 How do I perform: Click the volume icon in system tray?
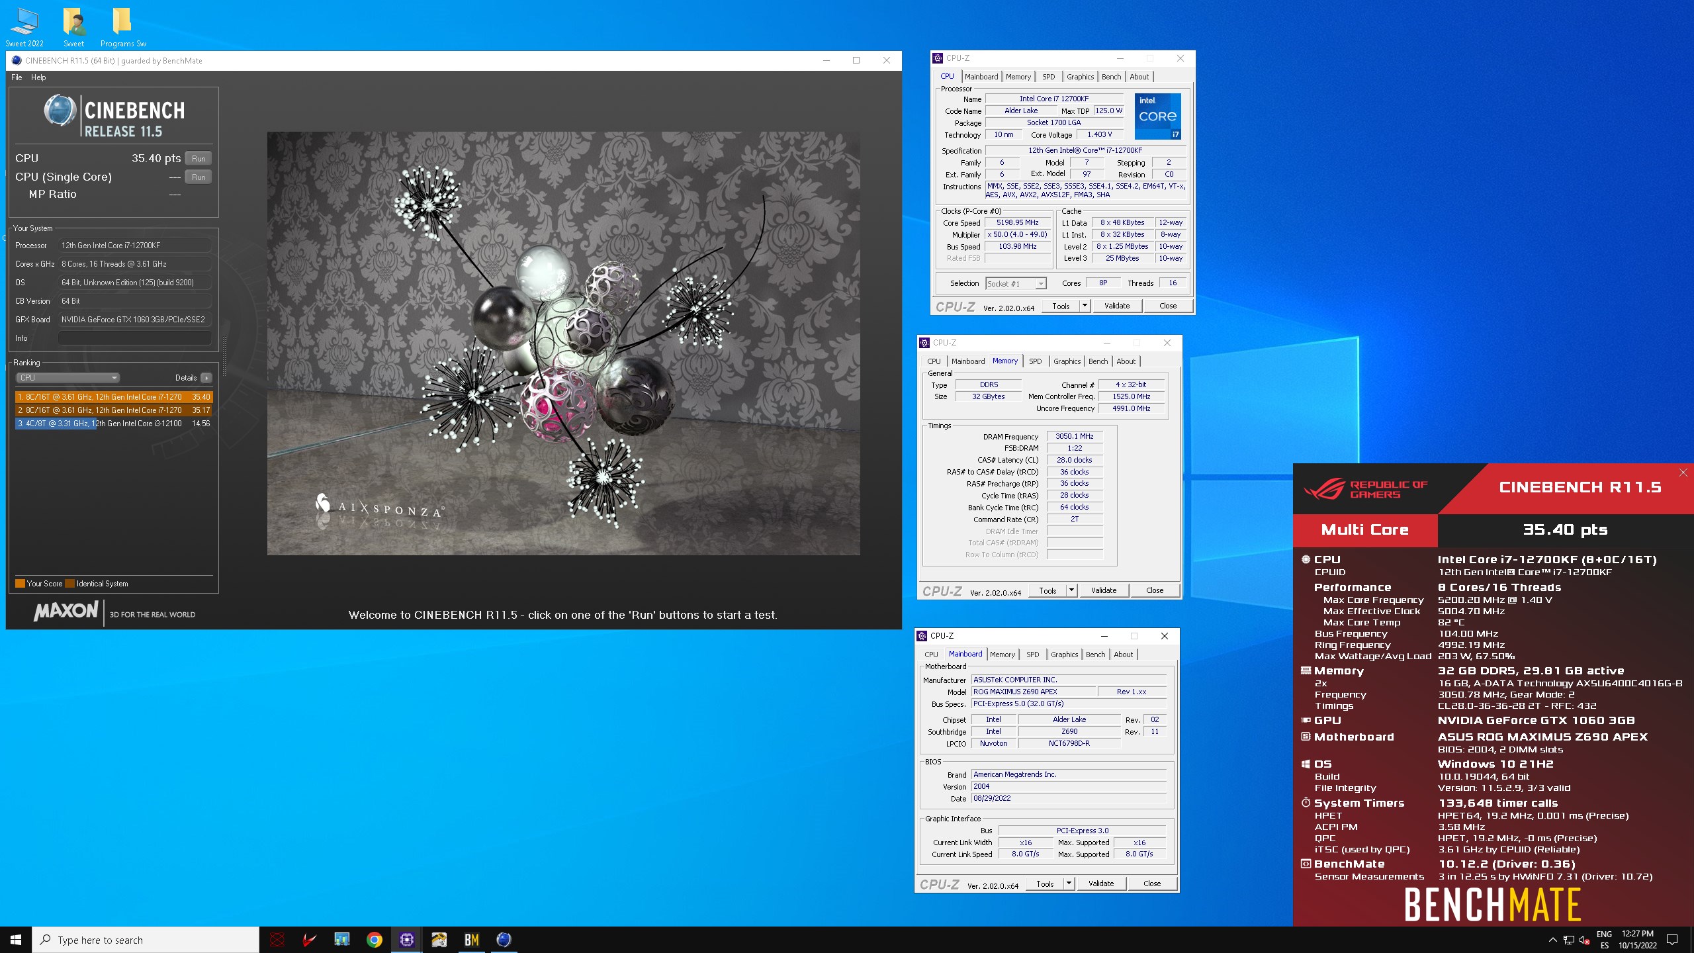click(1584, 940)
